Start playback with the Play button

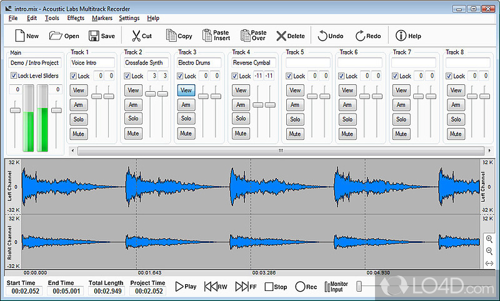coord(186,287)
